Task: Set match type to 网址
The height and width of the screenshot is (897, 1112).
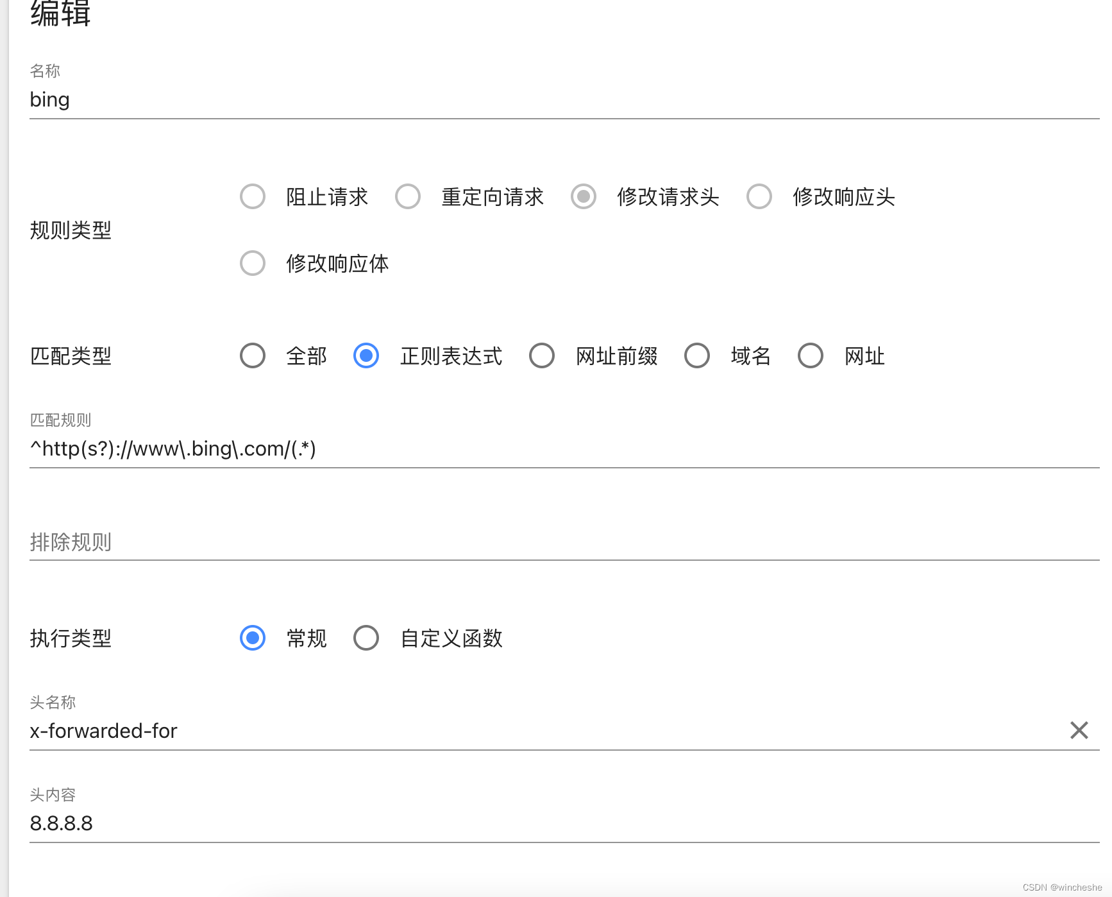Action: pyautogui.click(x=811, y=355)
